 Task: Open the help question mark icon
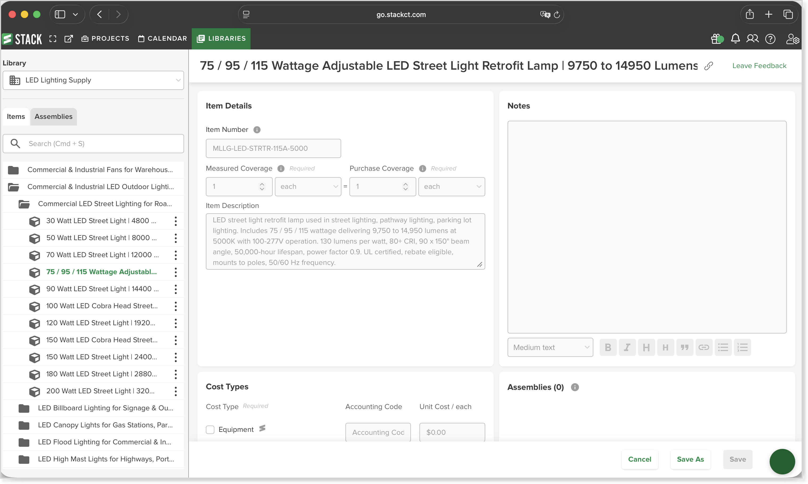[x=770, y=39]
